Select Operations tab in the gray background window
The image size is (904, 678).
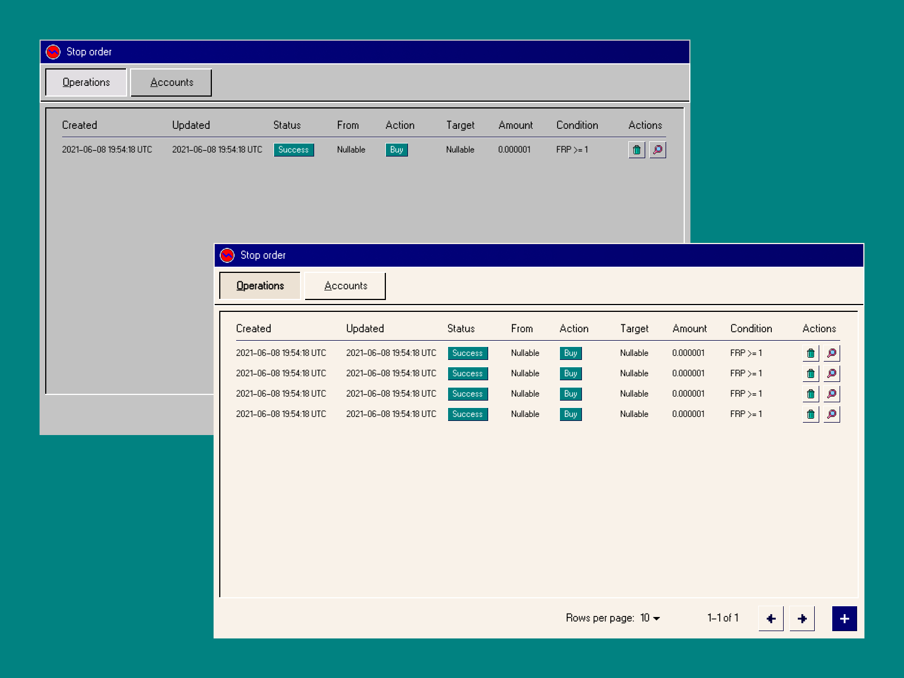click(86, 82)
